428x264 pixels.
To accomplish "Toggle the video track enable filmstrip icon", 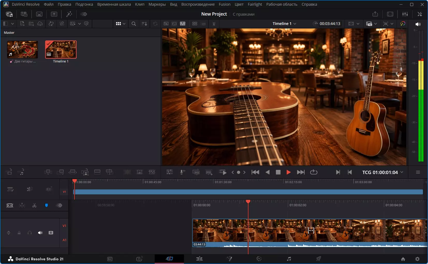I will 51,233.
